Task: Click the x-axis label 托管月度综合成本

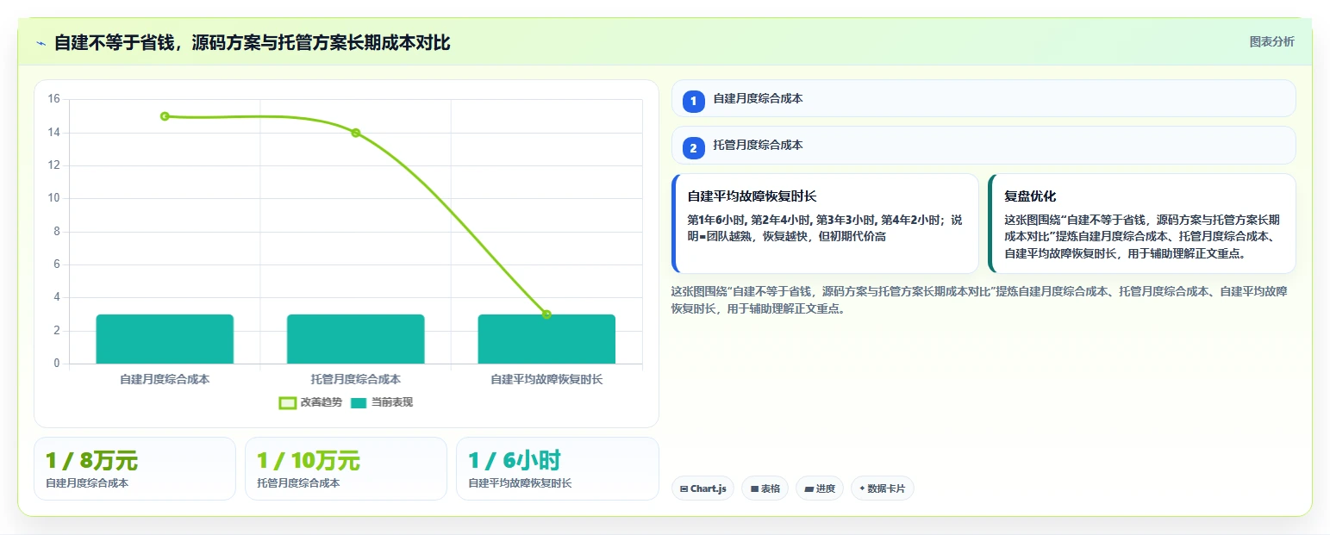Action: pos(355,379)
